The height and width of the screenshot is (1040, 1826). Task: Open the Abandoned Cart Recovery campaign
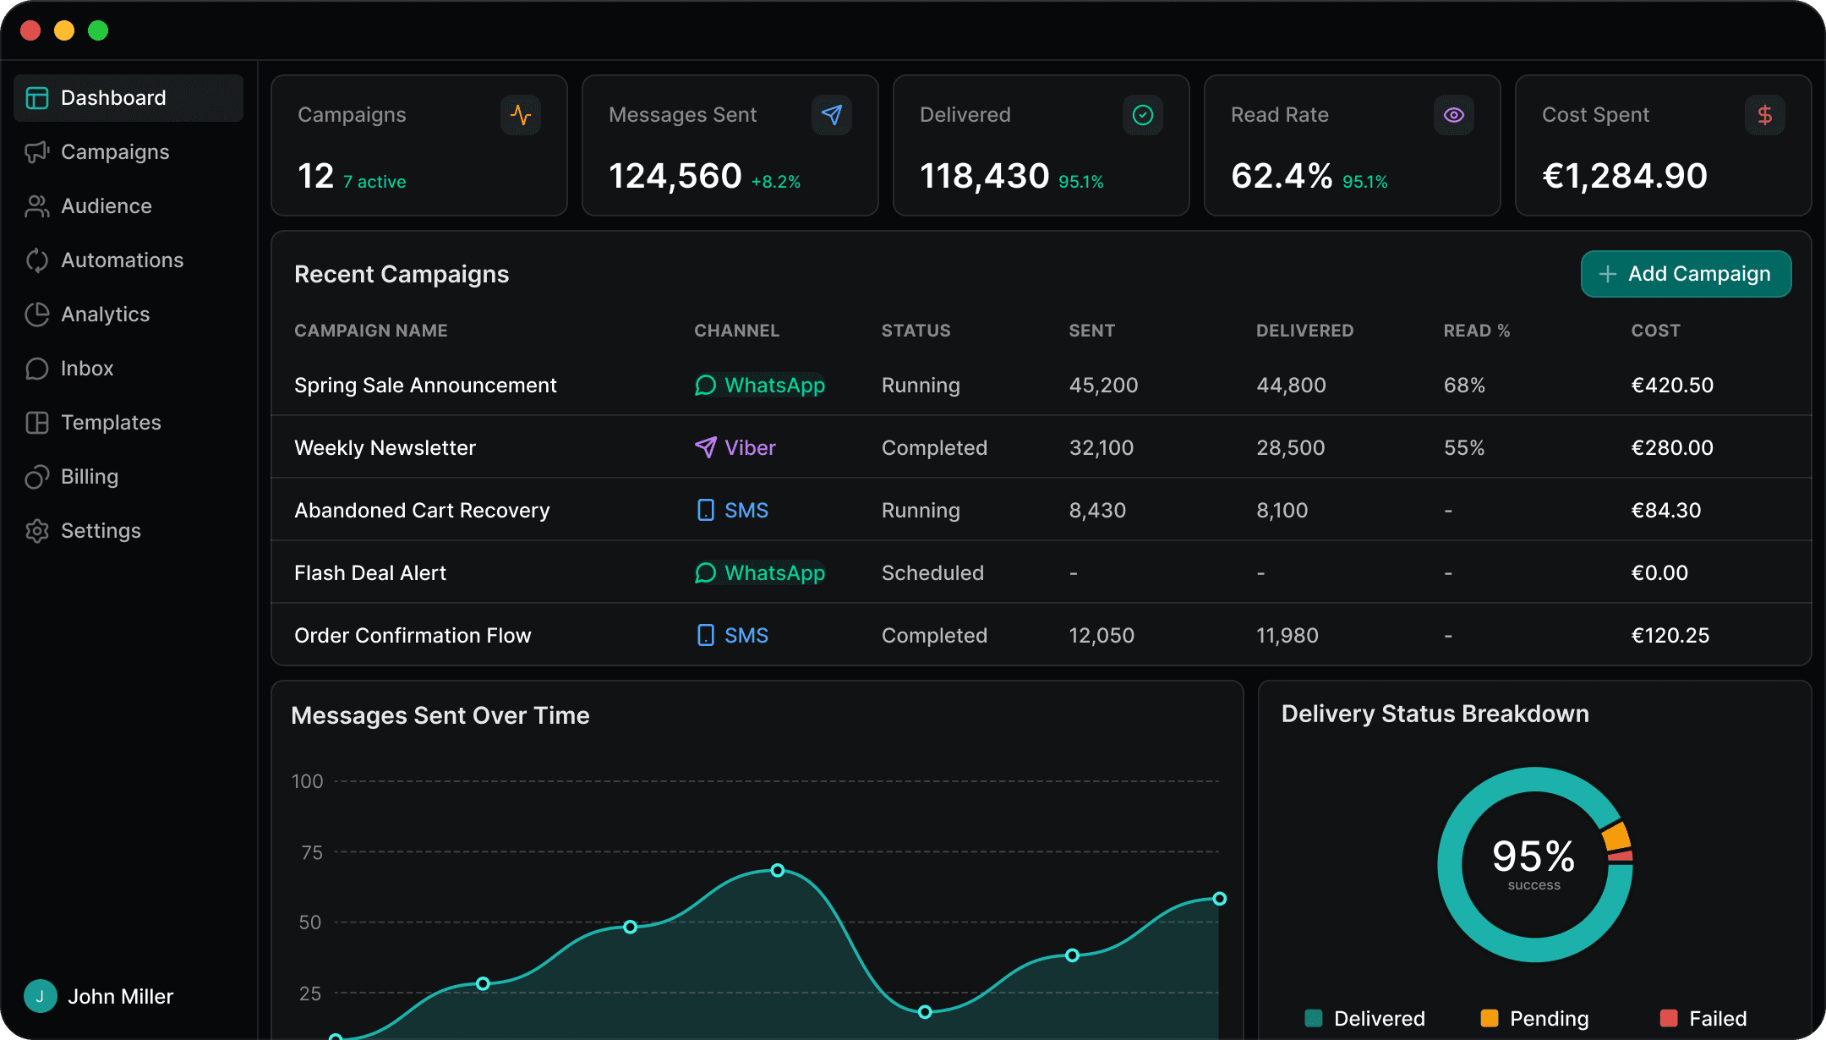(x=422, y=511)
